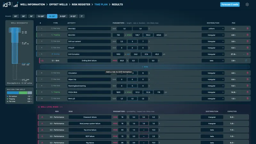Click the Drilling type icon on Drill formation

point(52,54)
